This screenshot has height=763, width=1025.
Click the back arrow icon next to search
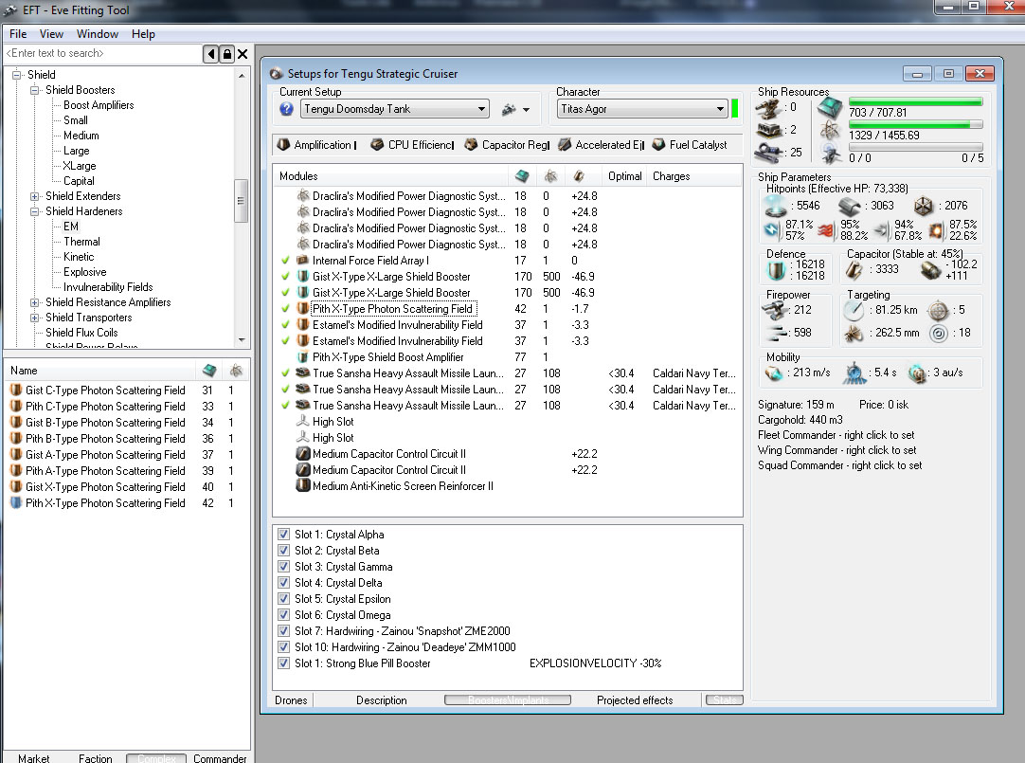point(210,54)
